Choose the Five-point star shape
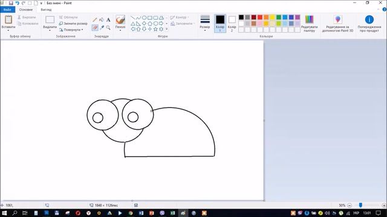This screenshot has height=217, width=387. coord(155,29)
